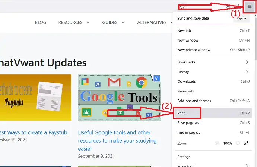Choose Save page as...
The height and width of the screenshot is (167, 257).
pyautogui.click(x=213, y=122)
